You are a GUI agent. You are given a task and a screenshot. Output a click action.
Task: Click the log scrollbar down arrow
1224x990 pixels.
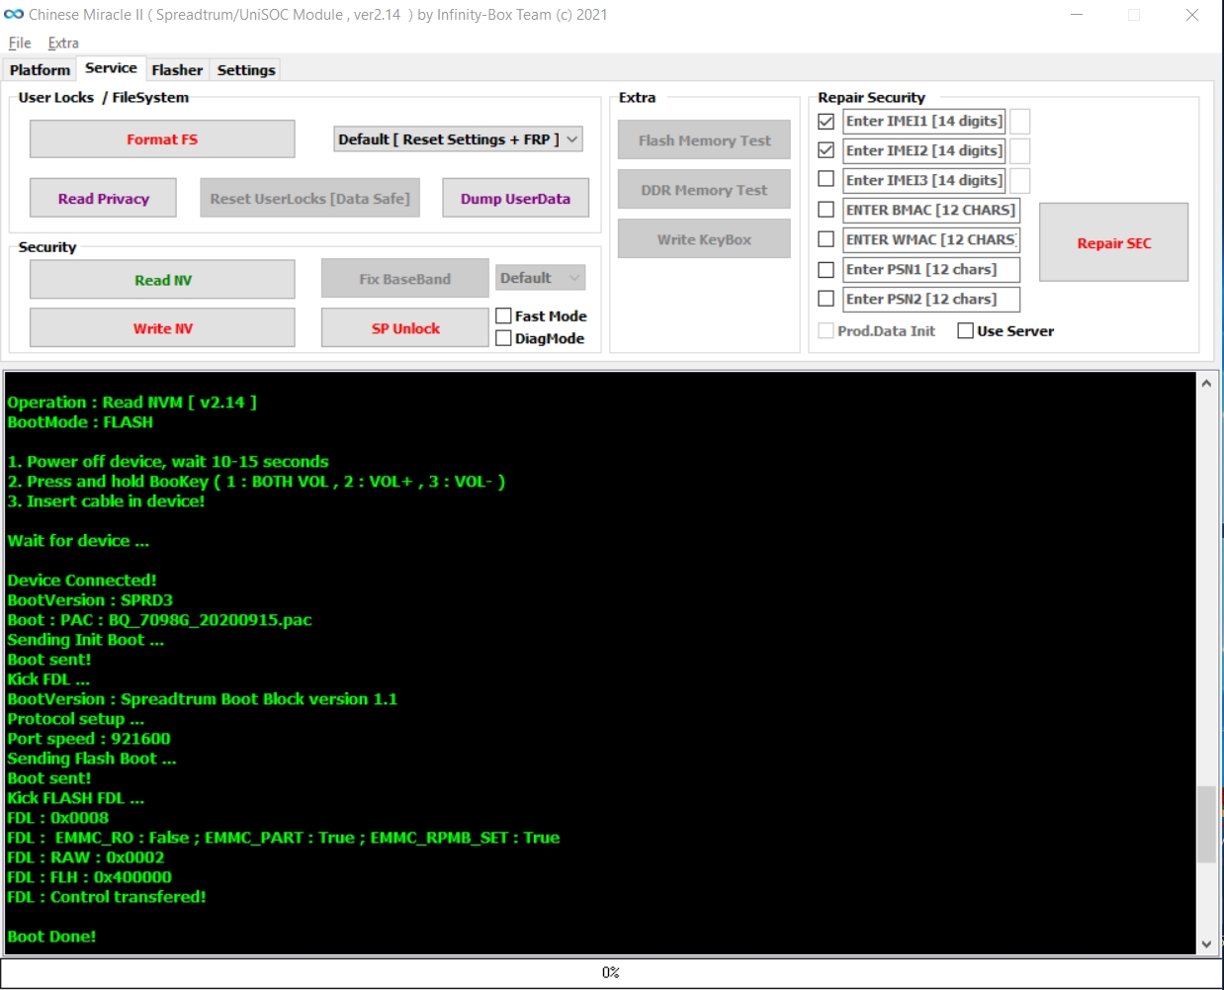pos(1206,945)
